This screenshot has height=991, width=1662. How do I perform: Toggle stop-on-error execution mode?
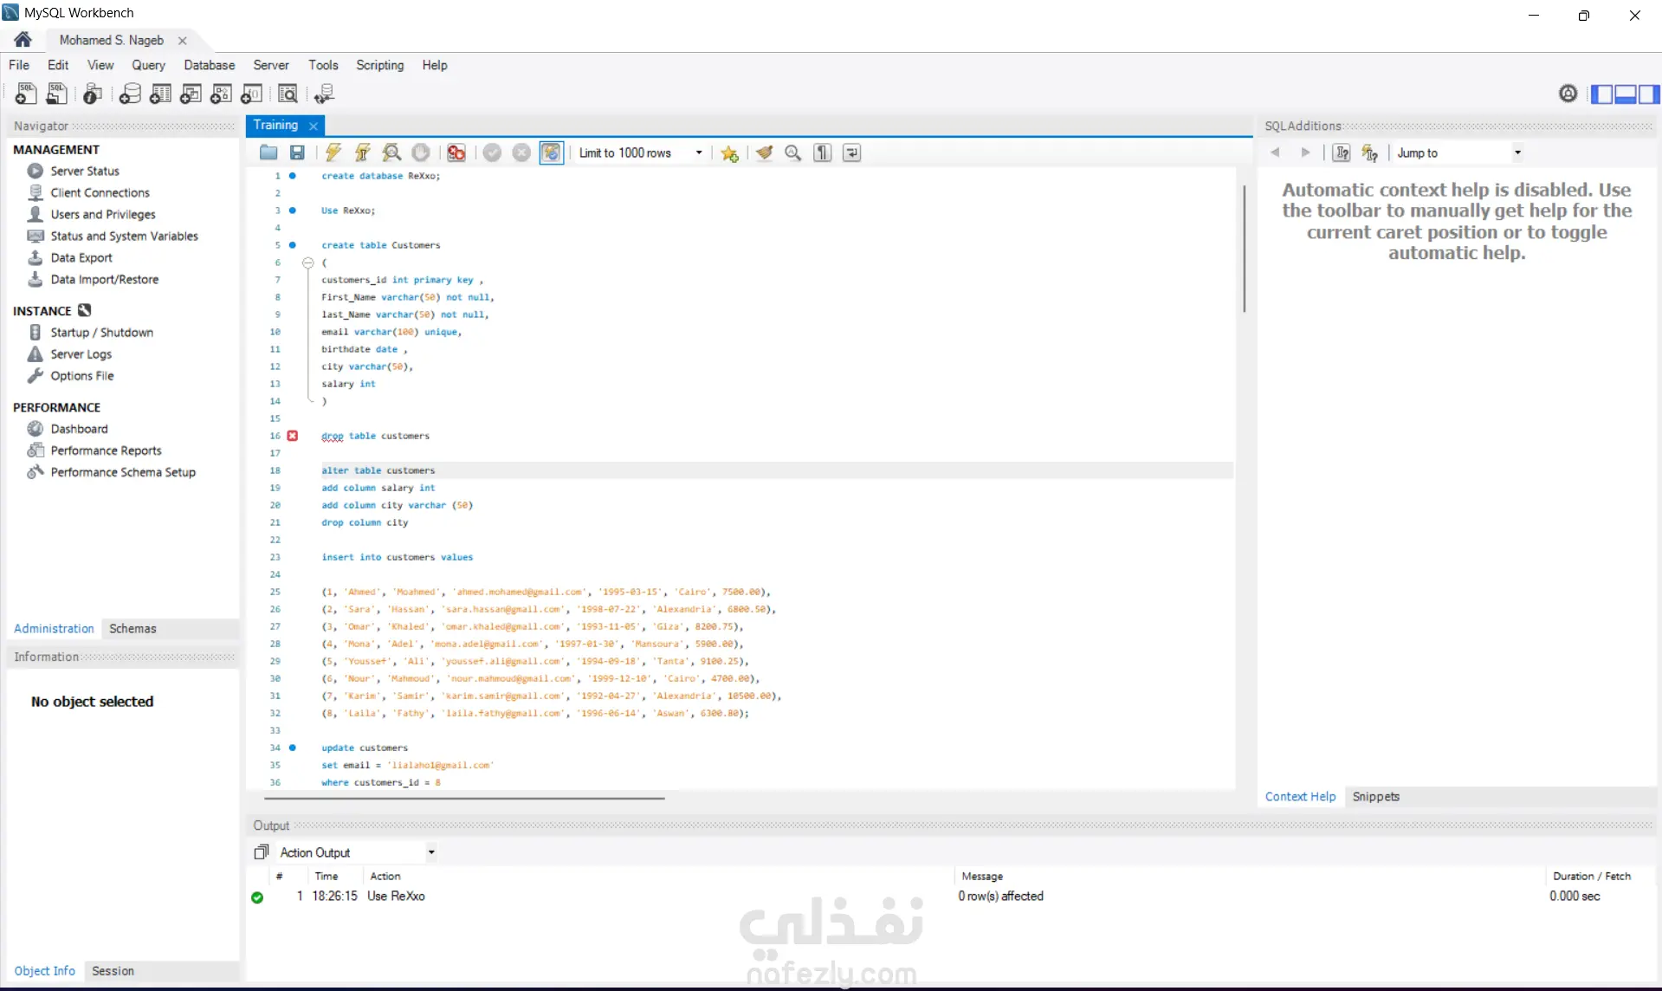(456, 152)
